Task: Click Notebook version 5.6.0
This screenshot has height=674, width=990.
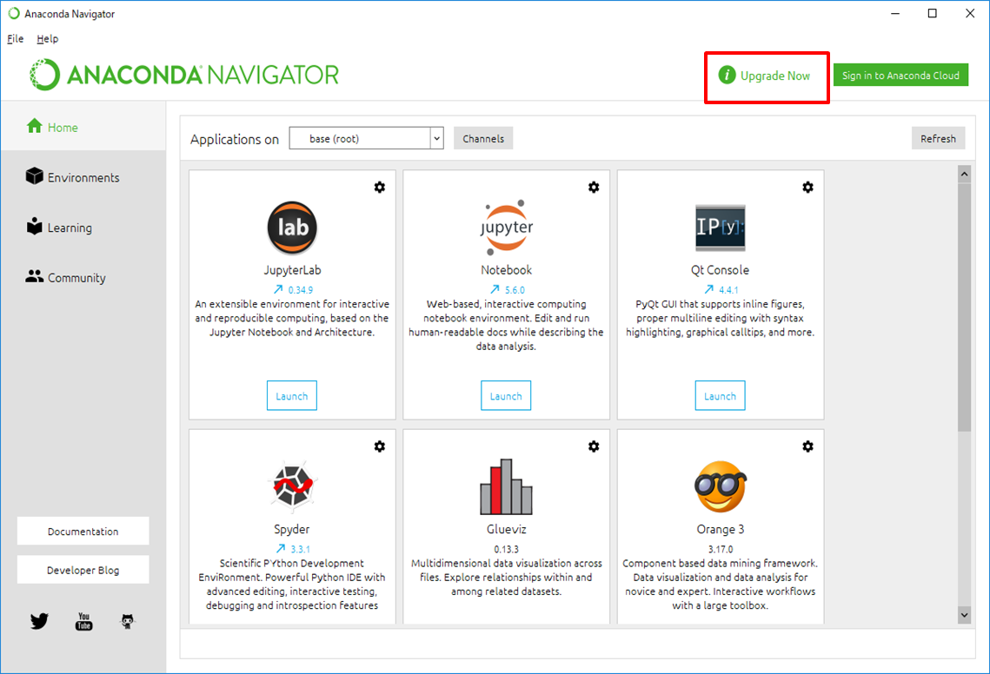Action: [x=515, y=290]
